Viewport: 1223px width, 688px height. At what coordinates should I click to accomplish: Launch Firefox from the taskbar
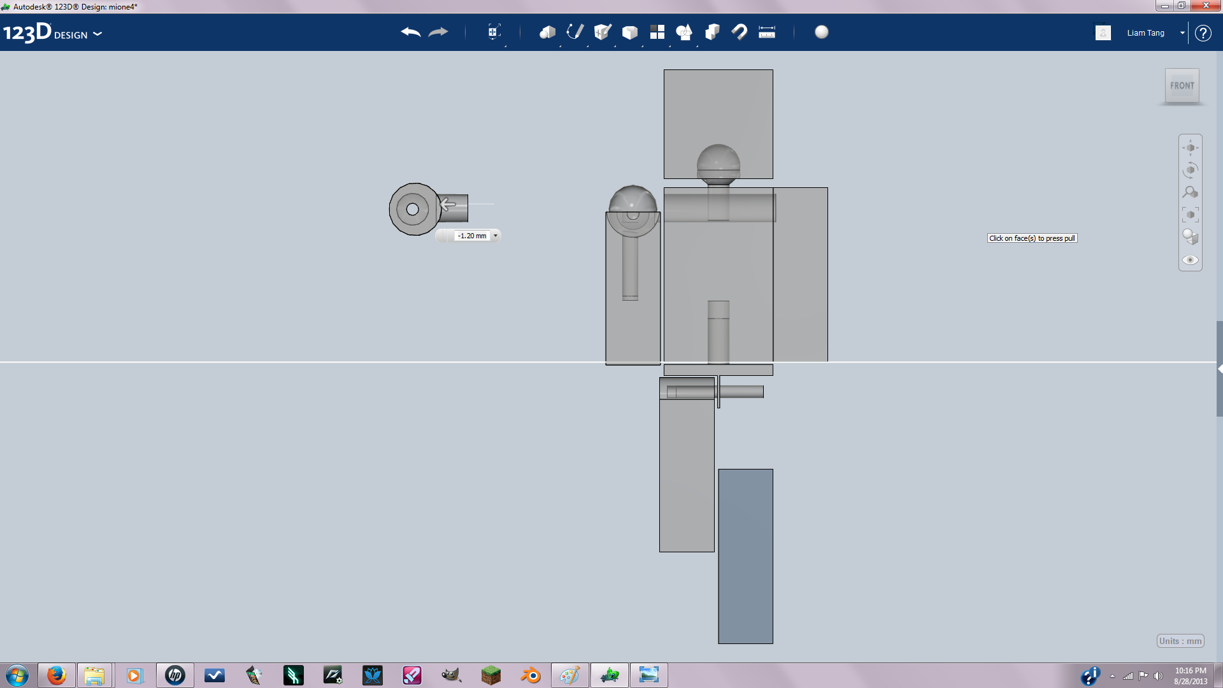point(56,675)
